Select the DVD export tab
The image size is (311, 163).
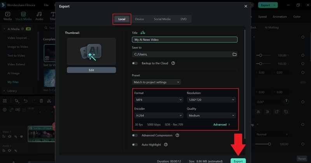point(183,19)
